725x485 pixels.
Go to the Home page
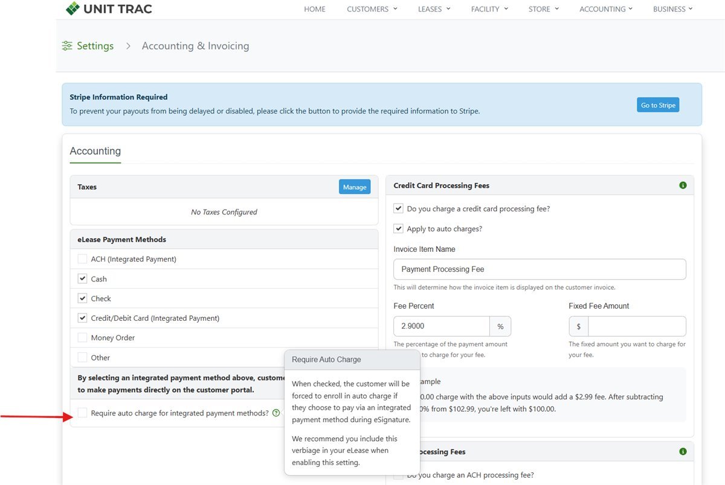pos(315,9)
